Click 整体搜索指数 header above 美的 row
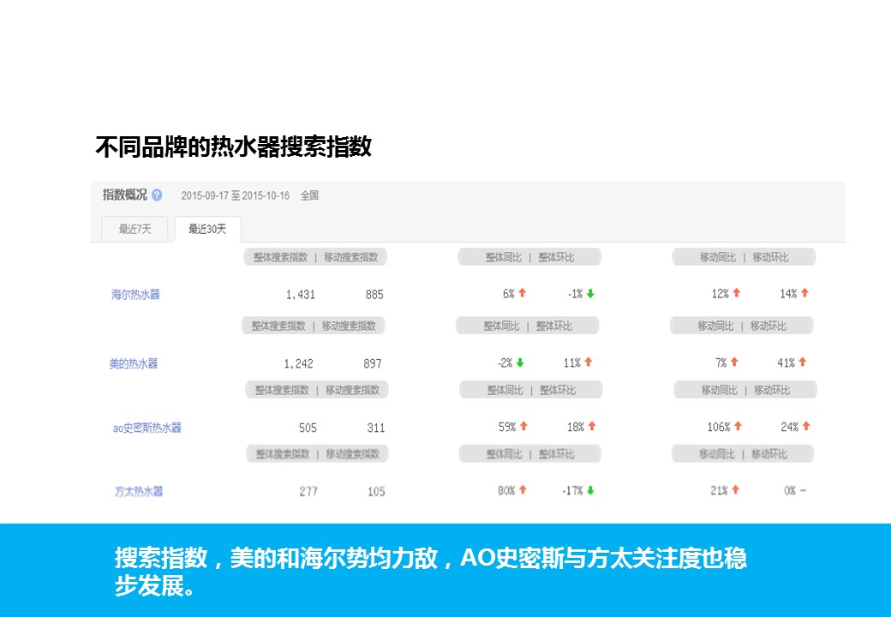This screenshot has height=617, width=891. 278,326
